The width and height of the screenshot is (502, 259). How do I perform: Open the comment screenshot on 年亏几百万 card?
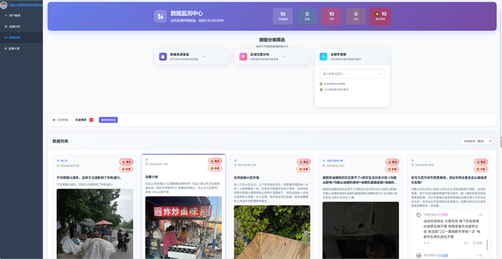pyautogui.click(x=449, y=234)
